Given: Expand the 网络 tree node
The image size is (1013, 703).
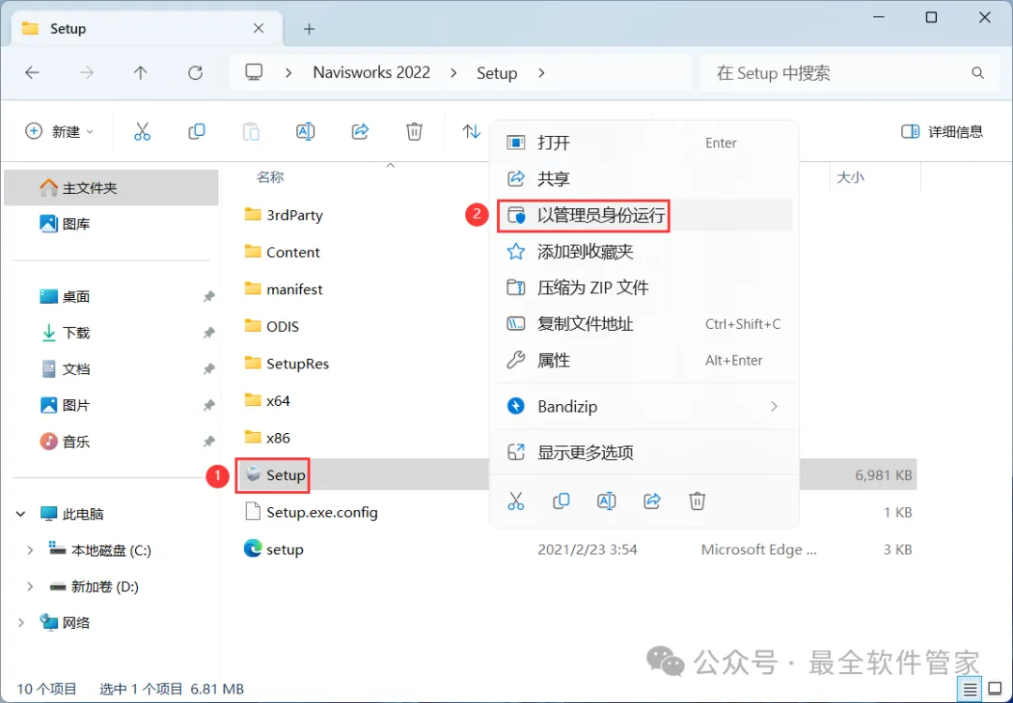Looking at the screenshot, I should pos(21,622).
